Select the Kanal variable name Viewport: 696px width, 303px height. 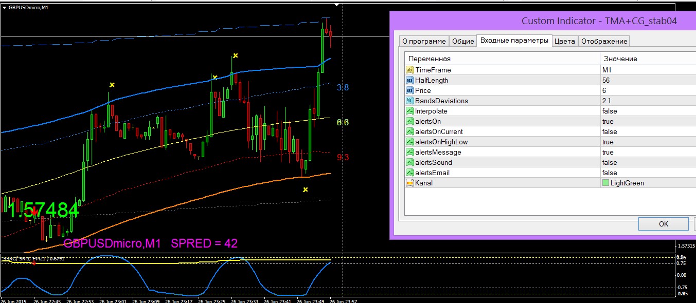pos(424,183)
